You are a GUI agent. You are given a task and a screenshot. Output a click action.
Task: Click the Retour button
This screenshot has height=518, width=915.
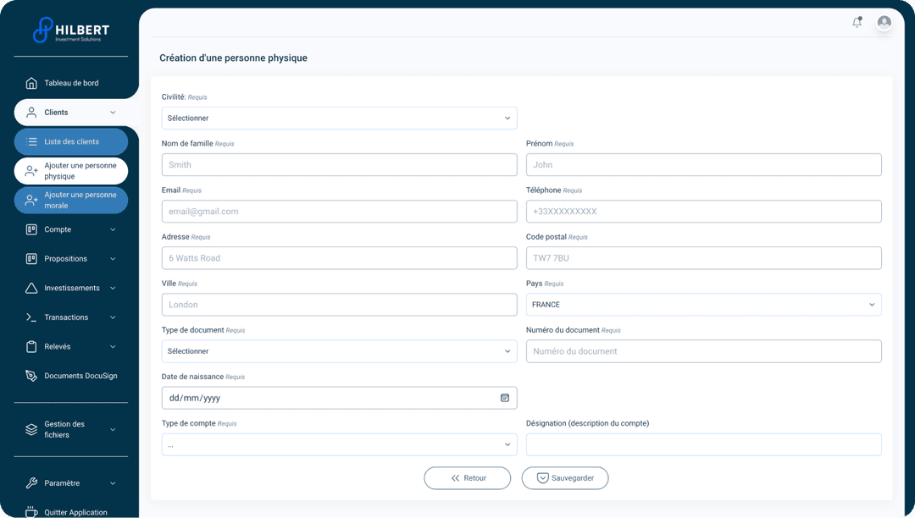(467, 478)
